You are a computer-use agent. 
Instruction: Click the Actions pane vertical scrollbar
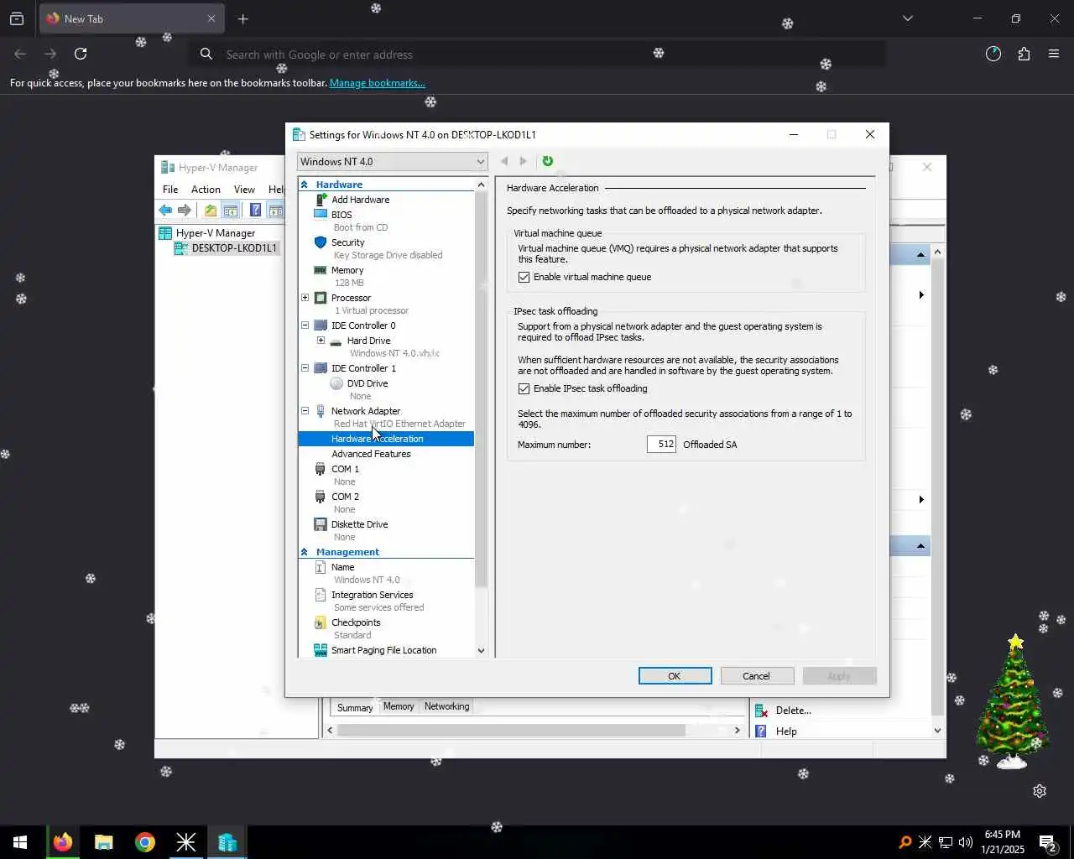coord(937,487)
